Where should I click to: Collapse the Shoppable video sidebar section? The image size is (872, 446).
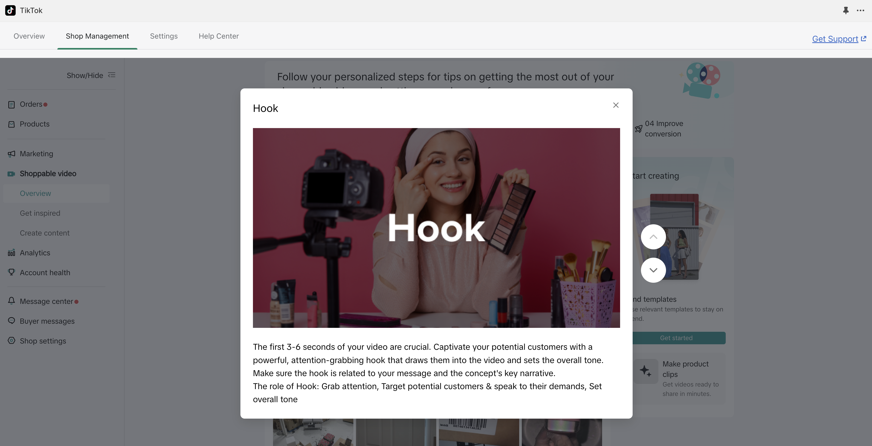(48, 174)
